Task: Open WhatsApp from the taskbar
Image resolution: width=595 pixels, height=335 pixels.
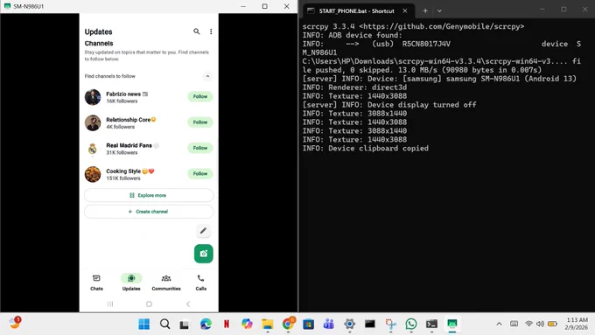Action: tap(411, 324)
